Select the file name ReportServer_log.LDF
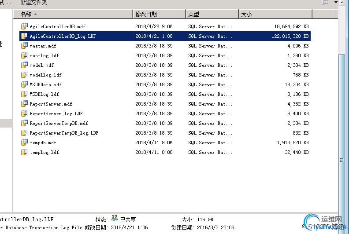 click(x=56, y=113)
